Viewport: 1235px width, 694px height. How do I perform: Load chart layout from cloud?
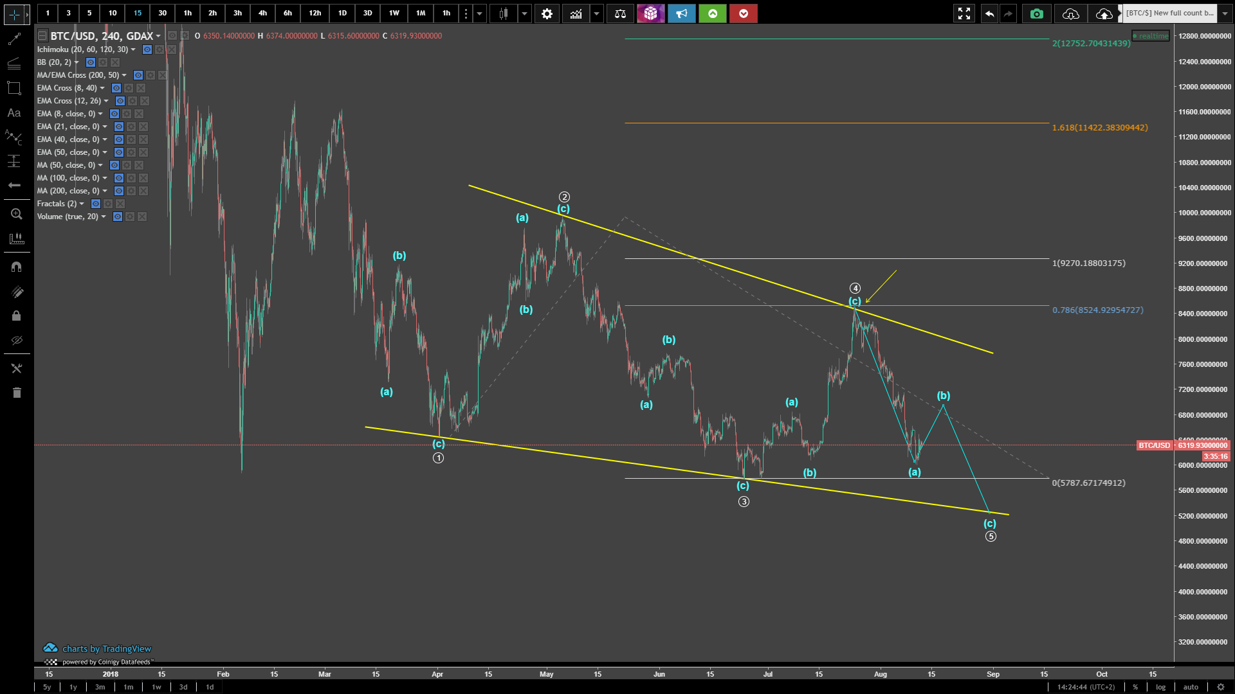click(x=1071, y=13)
